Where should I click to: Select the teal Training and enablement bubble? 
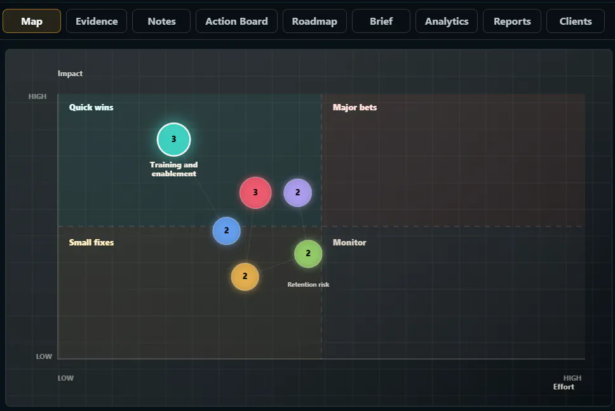point(173,140)
